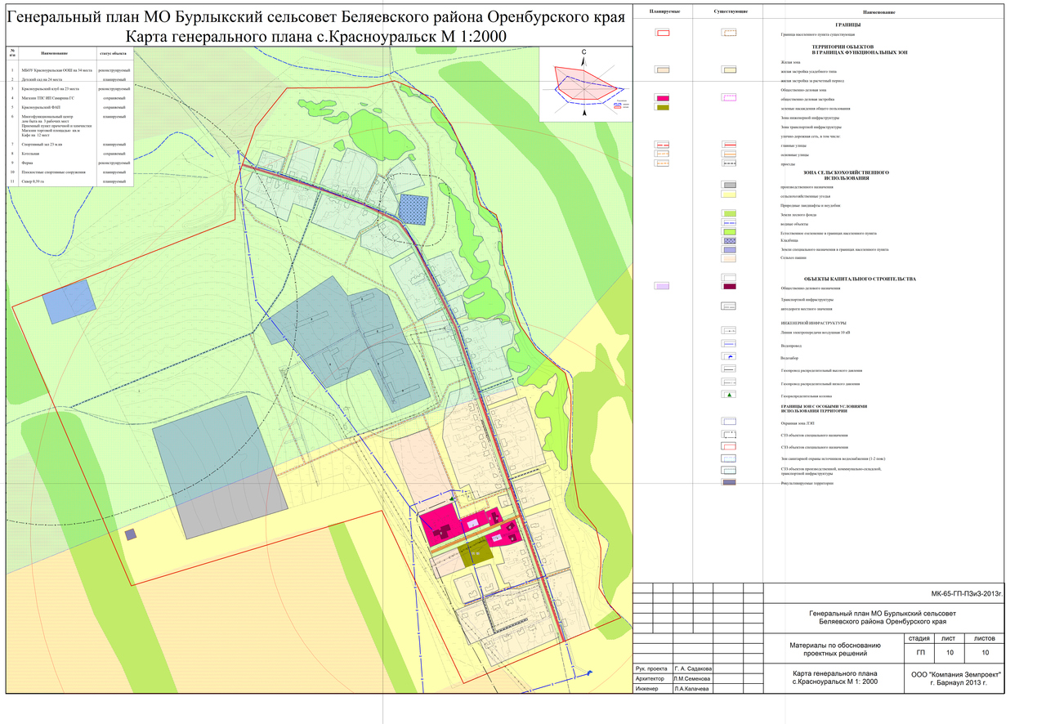Viewport: 1046px width, 724px height.
Task: Click 'Материалы по обоснованию проектных решений' cell
Action: (x=834, y=650)
